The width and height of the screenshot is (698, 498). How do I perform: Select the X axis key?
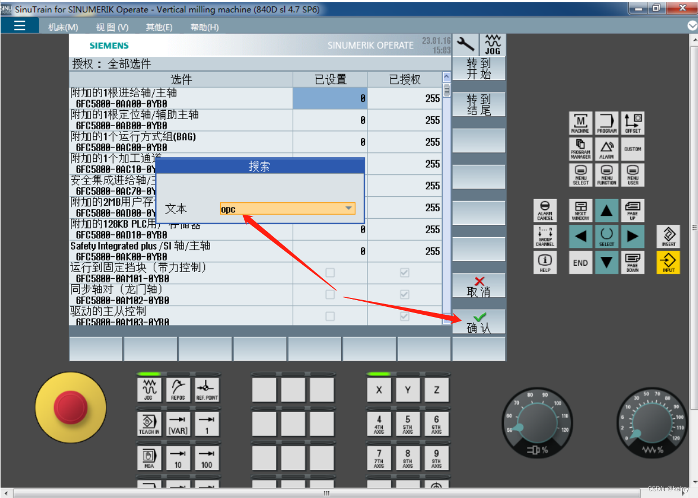point(379,390)
